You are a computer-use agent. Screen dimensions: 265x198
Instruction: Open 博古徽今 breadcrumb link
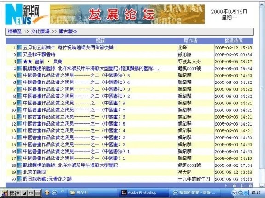point(68,32)
